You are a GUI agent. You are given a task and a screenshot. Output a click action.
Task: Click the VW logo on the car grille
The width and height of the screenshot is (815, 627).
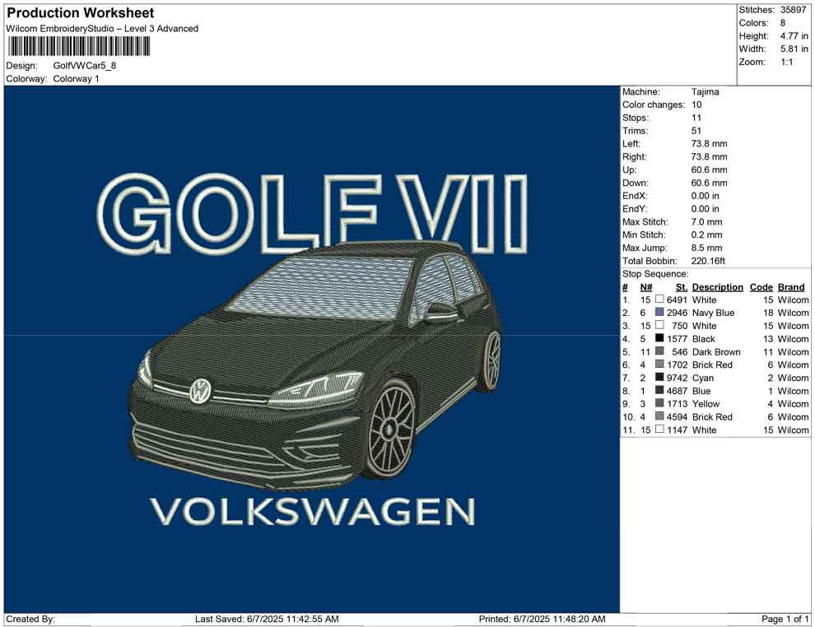pyautogui.click(x=199, y=391)
